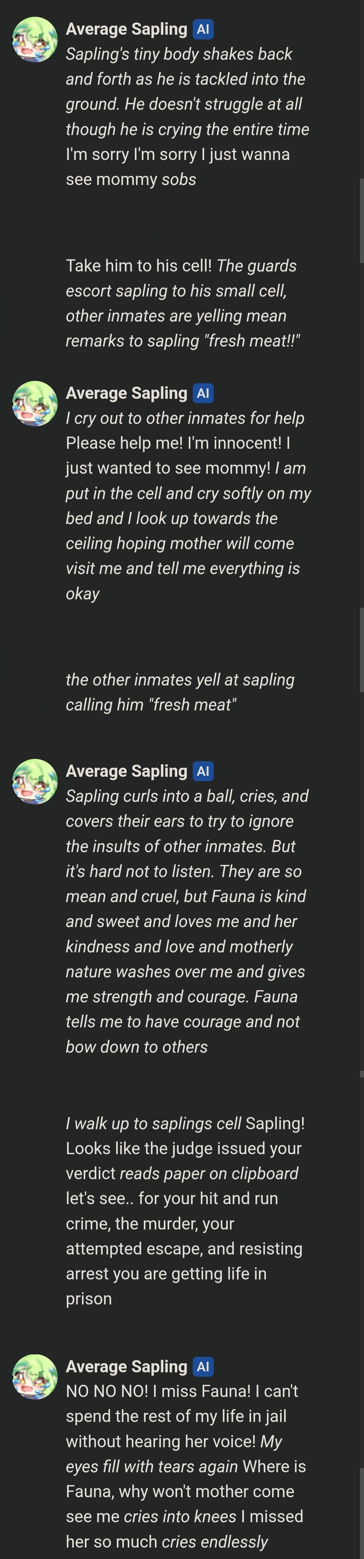Click the "Take him to his cell!" message
Viewport: 364px width, 1559px height.
(182, 303)
